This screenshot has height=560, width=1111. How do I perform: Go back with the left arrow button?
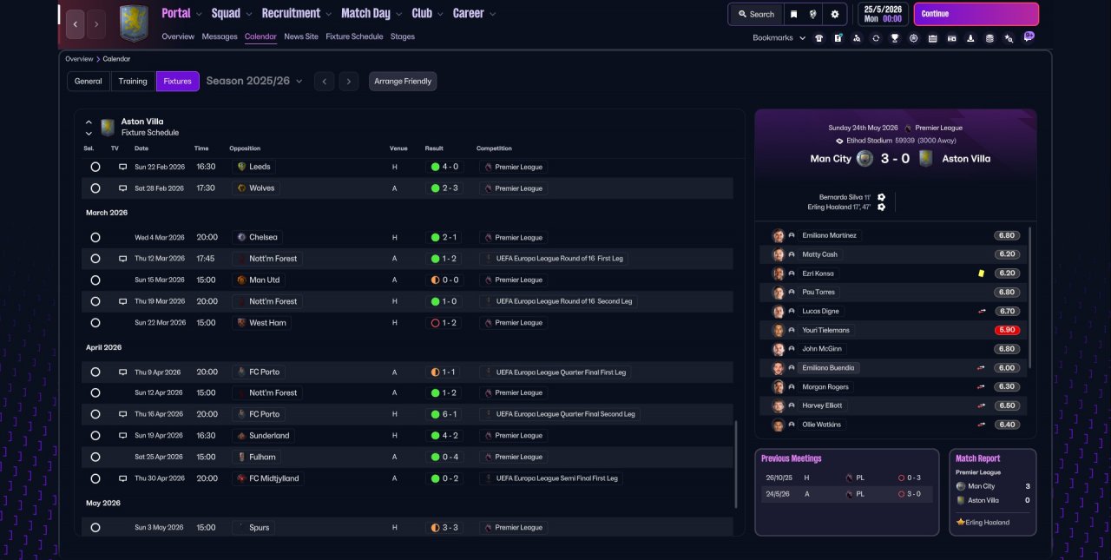coord(76,24)
